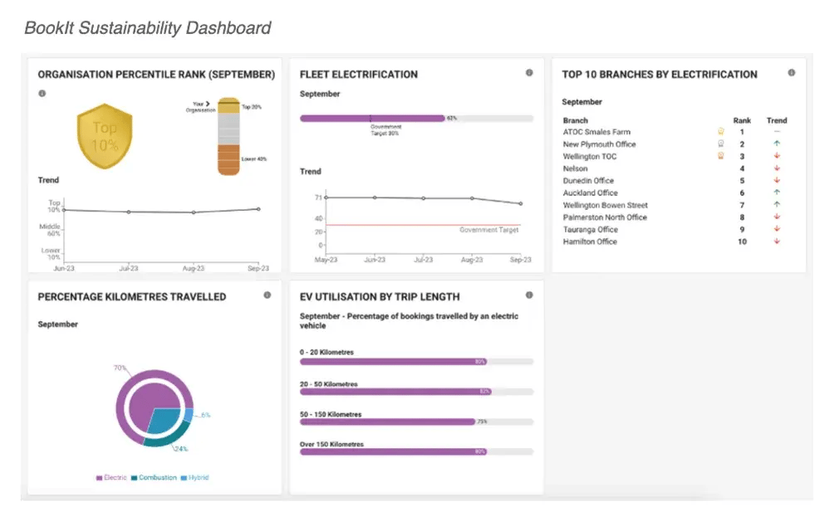Select the Wellington TOC branch row

click(x=675, y=156)
